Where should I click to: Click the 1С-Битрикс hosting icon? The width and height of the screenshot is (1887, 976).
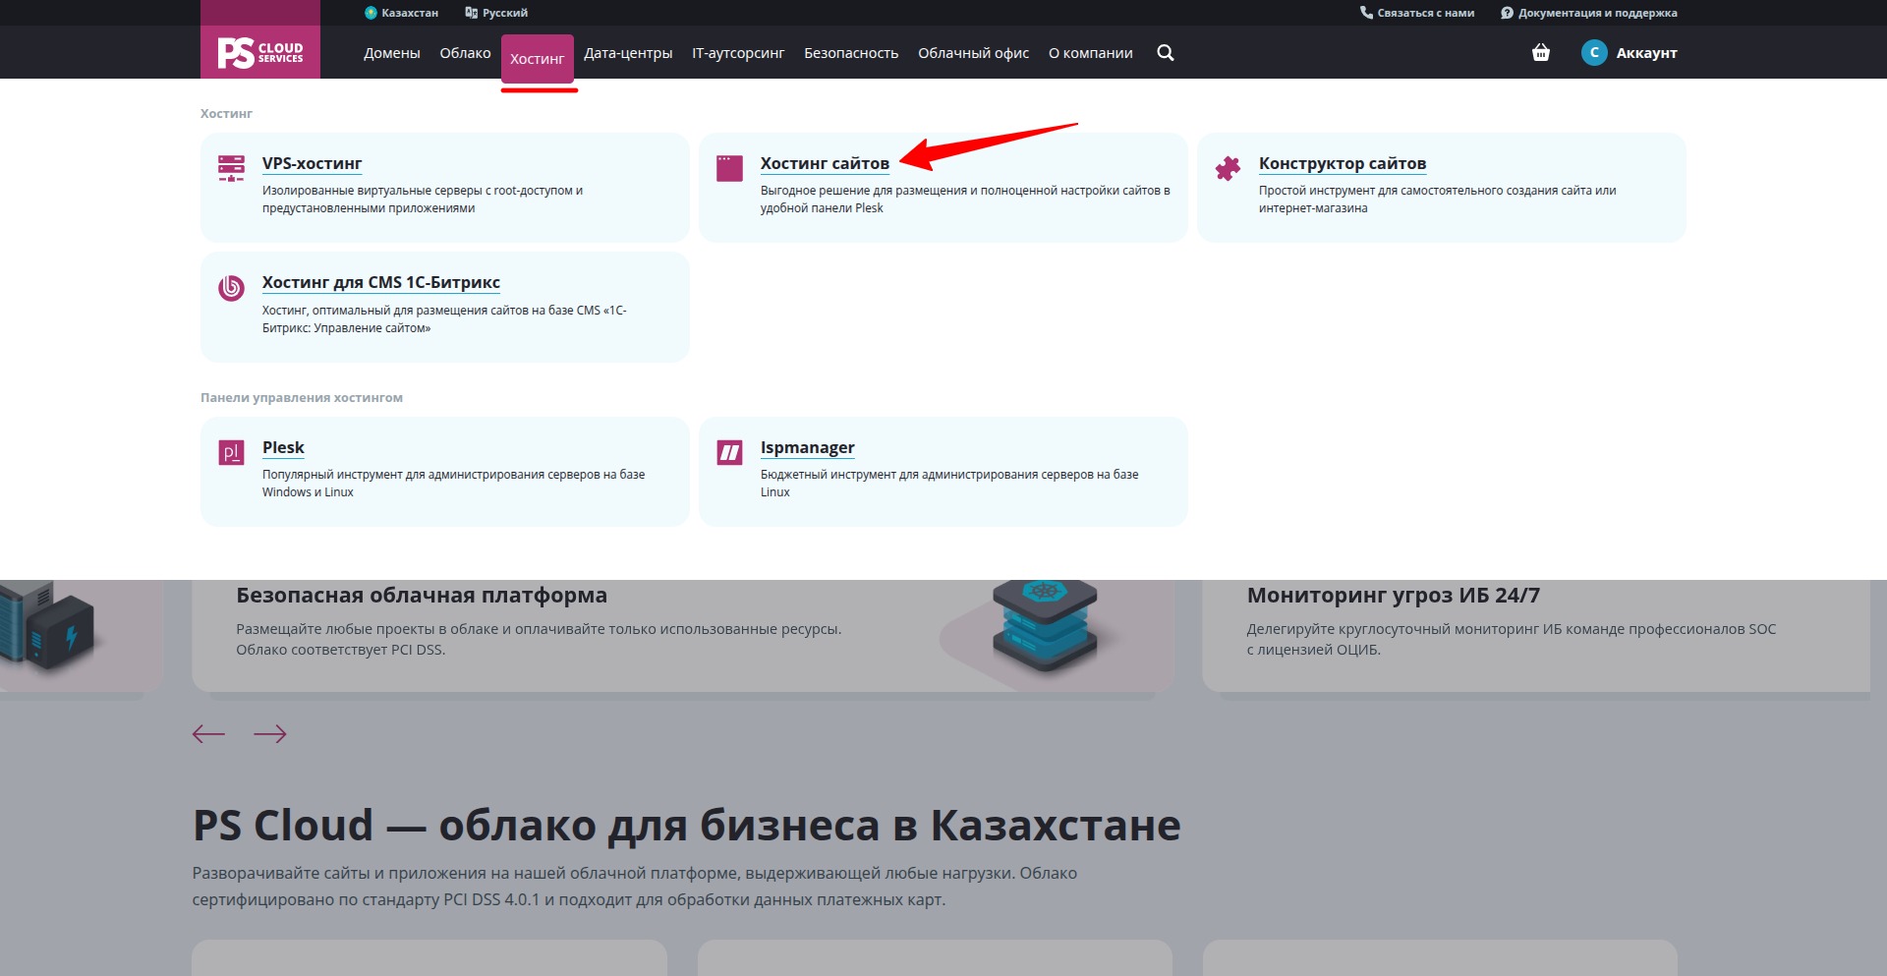[231, 288]
